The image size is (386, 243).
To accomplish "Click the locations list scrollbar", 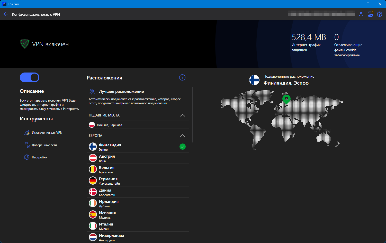I will coord(192,115).
